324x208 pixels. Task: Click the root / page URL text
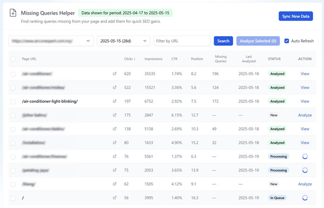click(23, 198)
